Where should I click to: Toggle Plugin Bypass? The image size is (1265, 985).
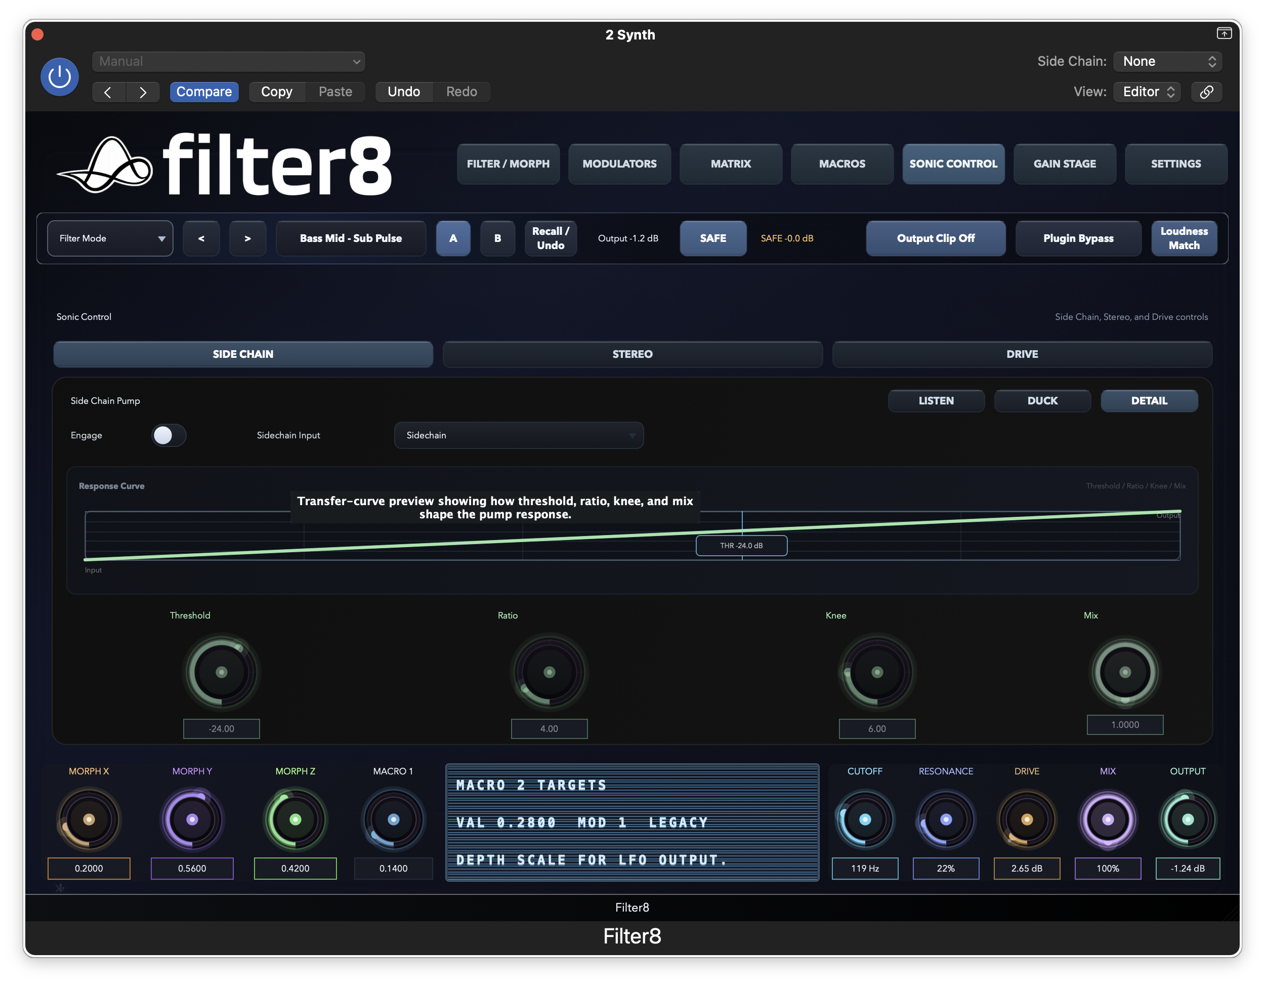(x=1078, y=238)
